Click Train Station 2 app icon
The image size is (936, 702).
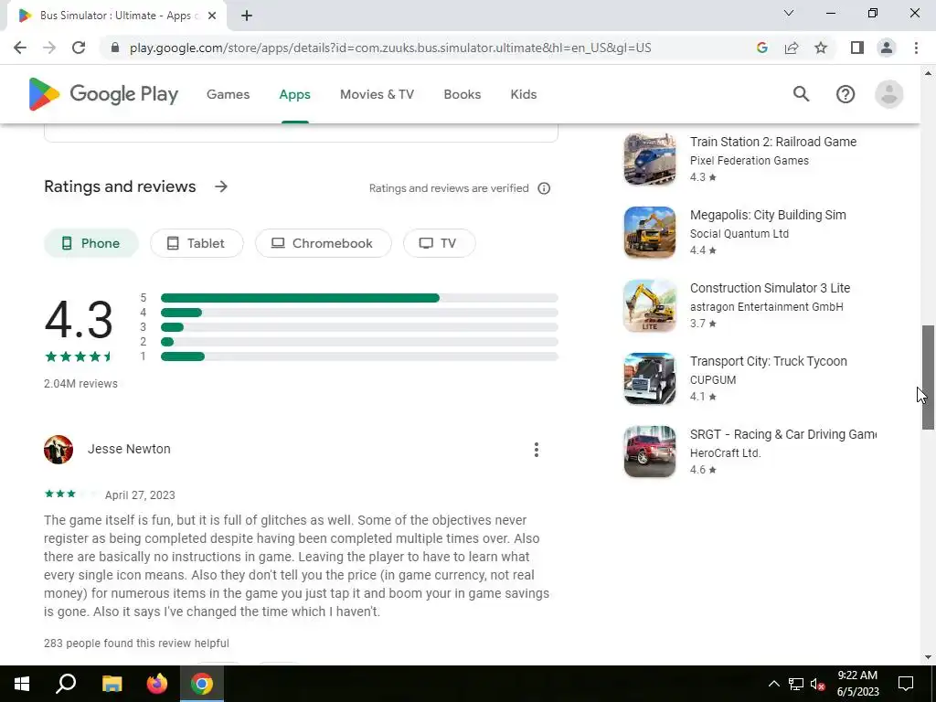(x=650, y=159)
